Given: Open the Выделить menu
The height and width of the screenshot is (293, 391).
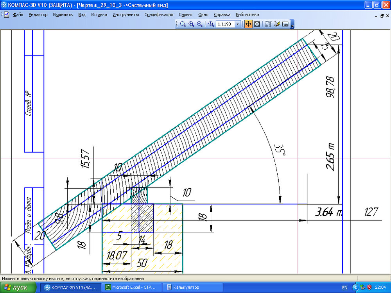Looking at the screenshot, I should (x=63, y=15).
